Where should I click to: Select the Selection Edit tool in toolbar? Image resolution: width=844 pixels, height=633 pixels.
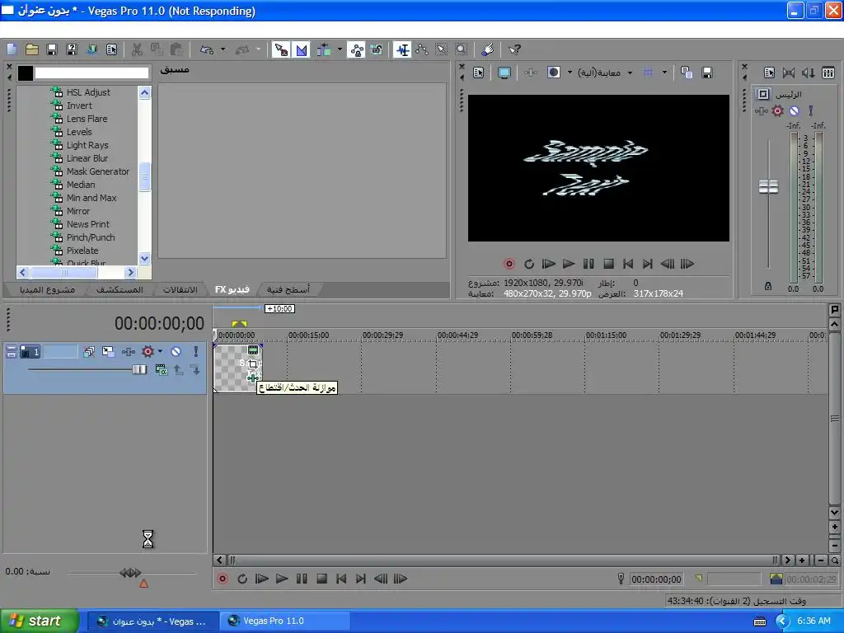(x=442, y=49)
